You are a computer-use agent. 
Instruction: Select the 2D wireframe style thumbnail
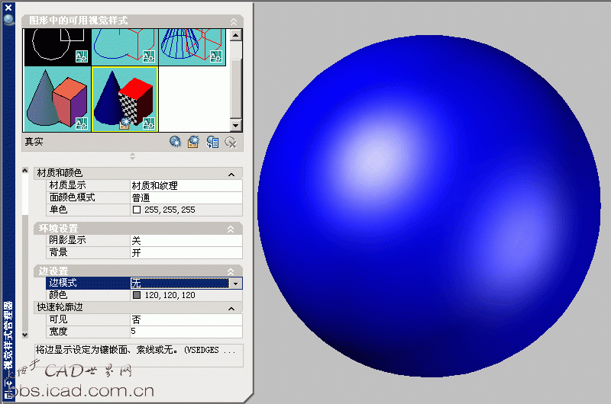57,47
